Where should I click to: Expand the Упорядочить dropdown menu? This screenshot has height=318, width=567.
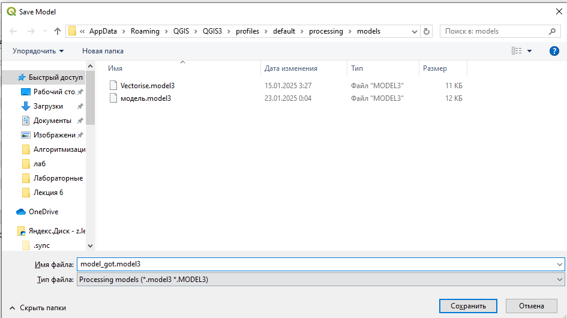coord(38,51)
